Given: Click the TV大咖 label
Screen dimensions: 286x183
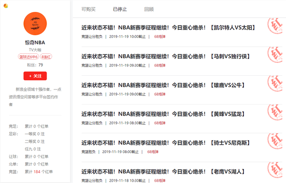Looking at the screenshot, I should (x=35, y=50).
